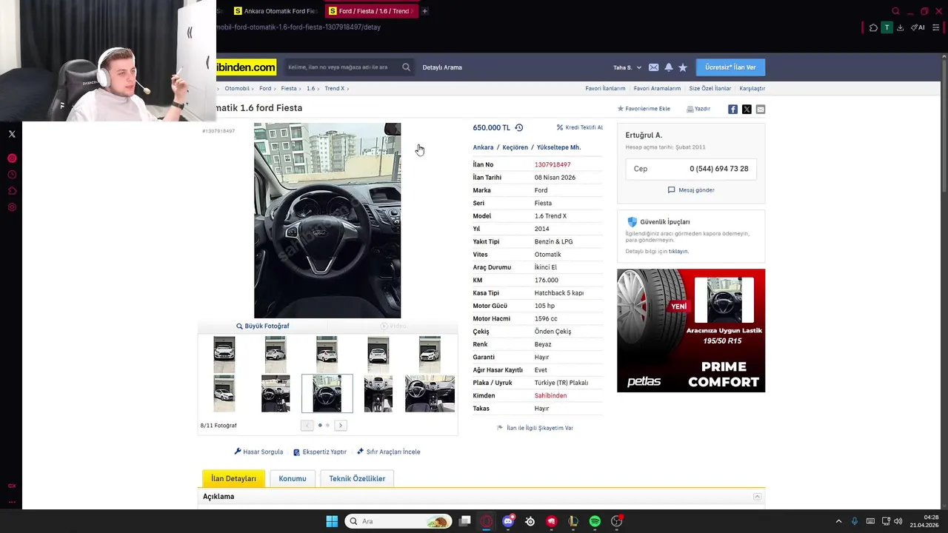The image size is (948, 533).
Task: Click Otomobil breadcrumb link
Action: tap(237, 88)
